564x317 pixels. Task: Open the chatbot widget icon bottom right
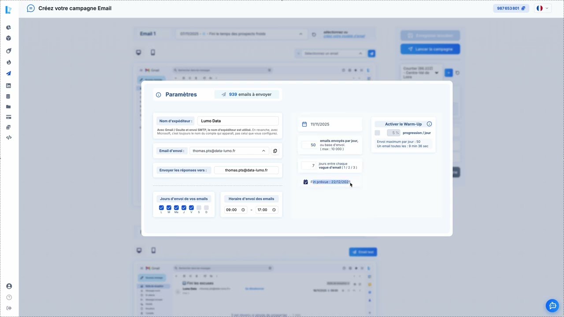coord(553,306)
